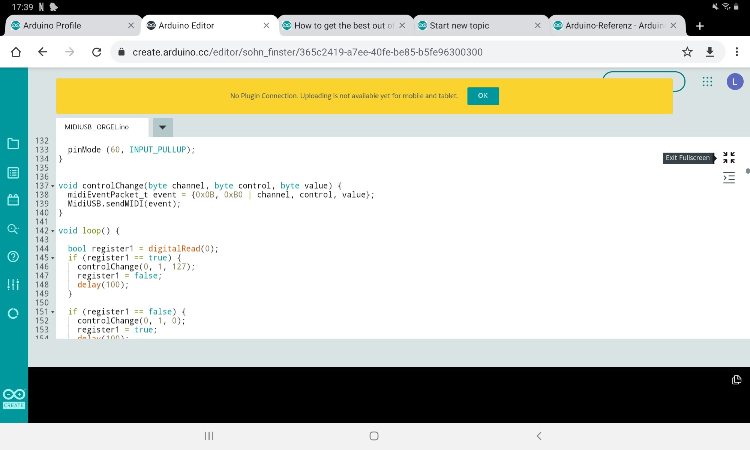Collapse the controlChange function fold arrow

(x=52, y=186)
